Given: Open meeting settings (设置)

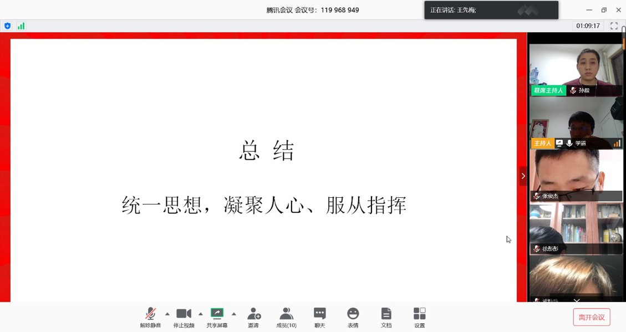Looking at the screenshot, I should 419,318.
